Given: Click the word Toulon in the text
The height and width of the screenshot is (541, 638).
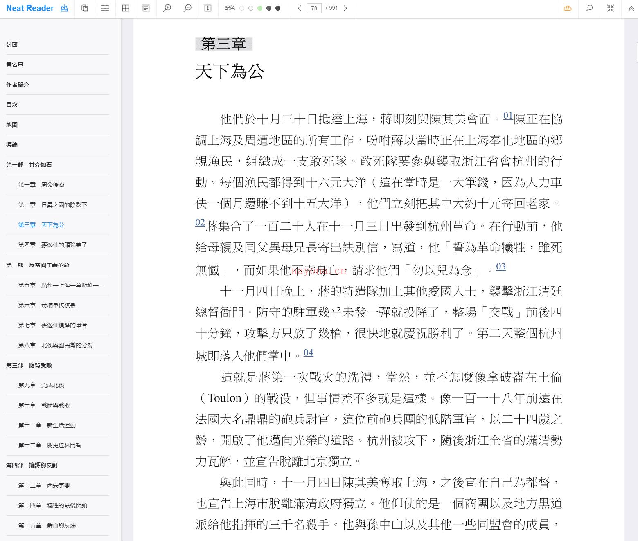Looking at the screenshot, I should tap(224, 398).
